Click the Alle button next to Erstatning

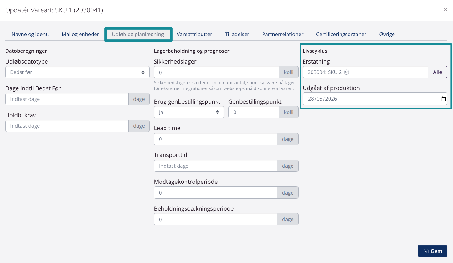437,72
